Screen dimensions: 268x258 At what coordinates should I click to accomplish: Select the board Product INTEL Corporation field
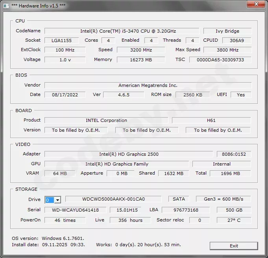pos(106,120)
